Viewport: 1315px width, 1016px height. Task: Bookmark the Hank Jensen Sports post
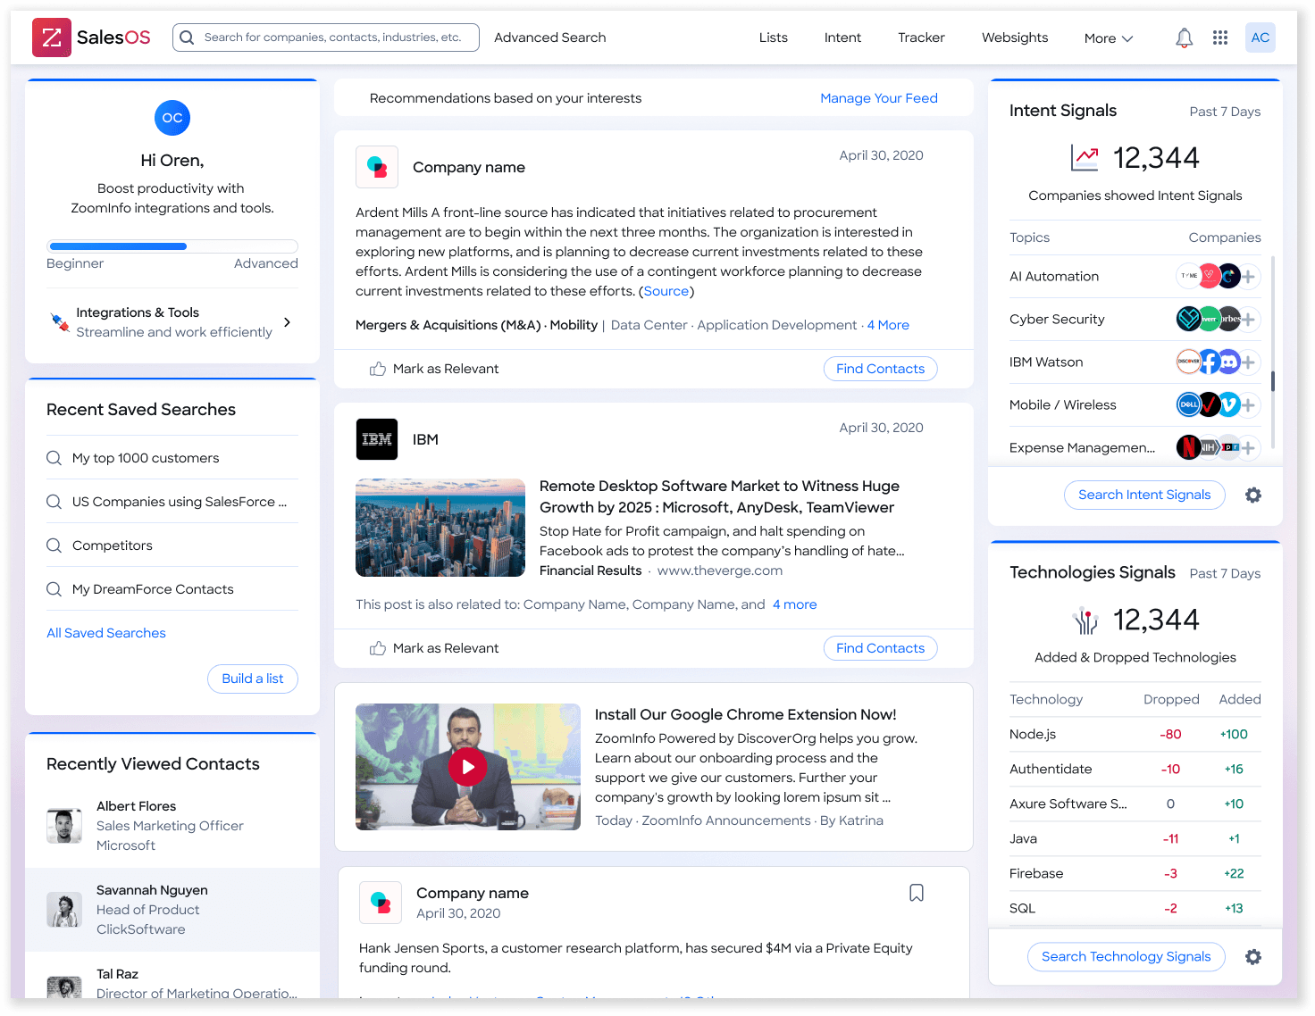(x=917, y=893)
